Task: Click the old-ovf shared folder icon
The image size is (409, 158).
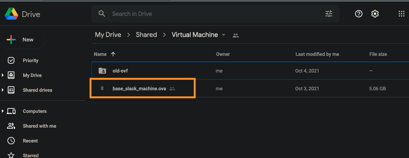Action: pyautogui.click(x=102, y=71)
